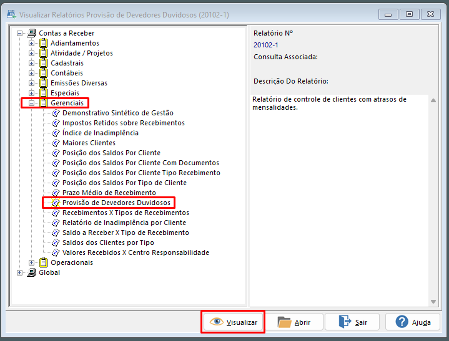Image resolution: width=449 pixels, height=341 pixels.
Task: Click the Visualizar button
Action: 233,322
